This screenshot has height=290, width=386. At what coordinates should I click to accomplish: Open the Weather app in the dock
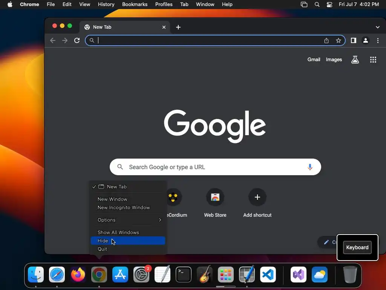tap(320, 275)
